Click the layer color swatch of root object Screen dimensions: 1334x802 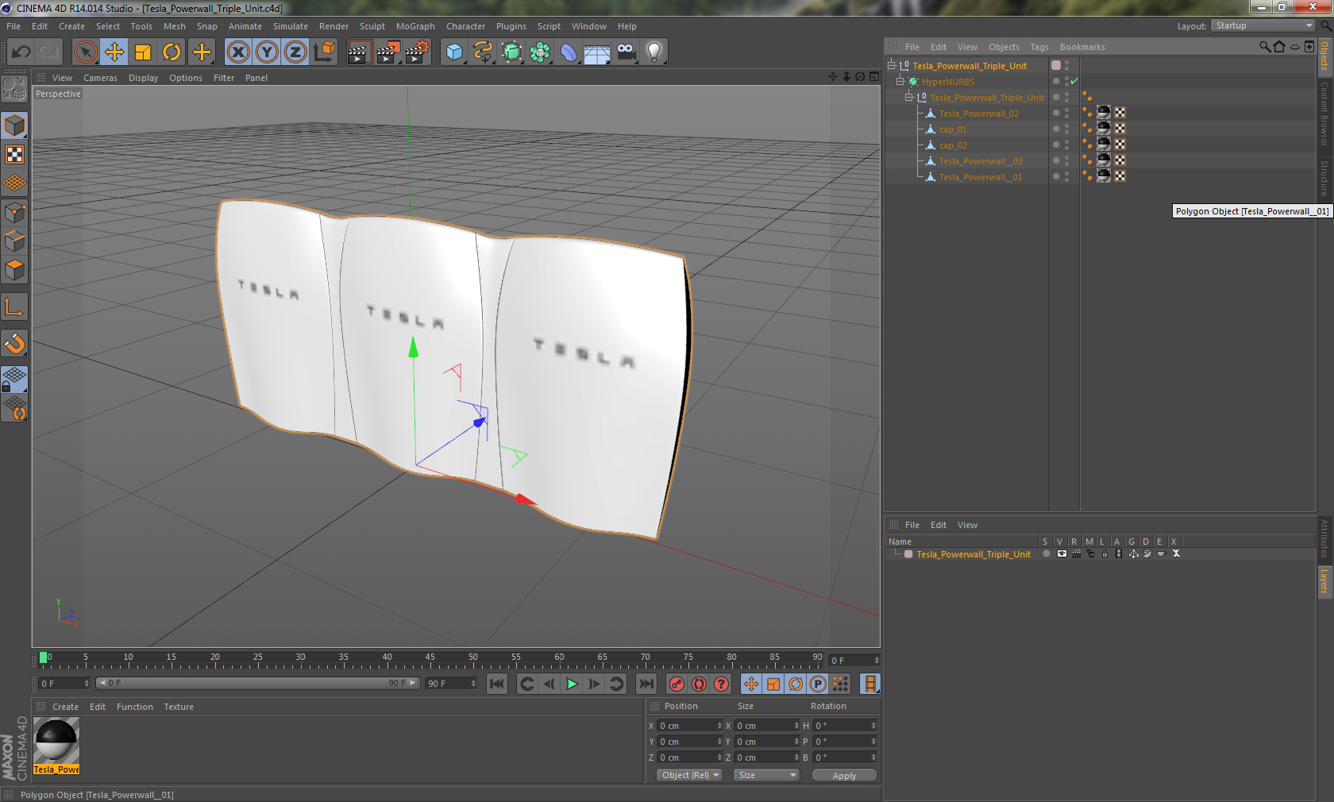click(x=1056, y=66)
